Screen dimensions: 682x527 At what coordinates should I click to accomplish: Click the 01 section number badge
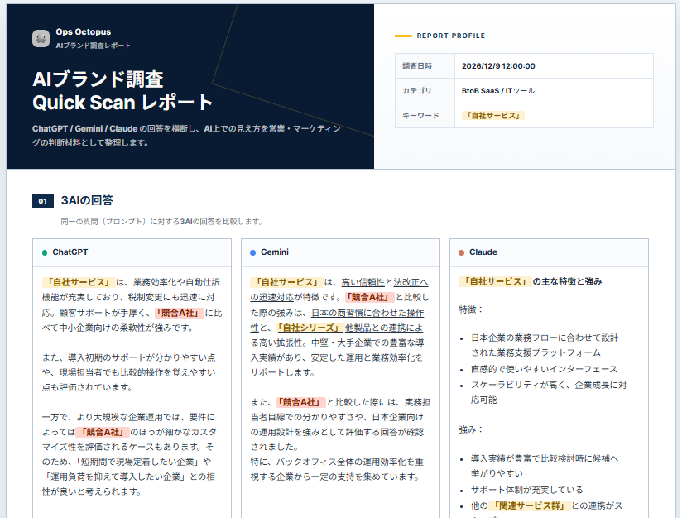(43, 201)
